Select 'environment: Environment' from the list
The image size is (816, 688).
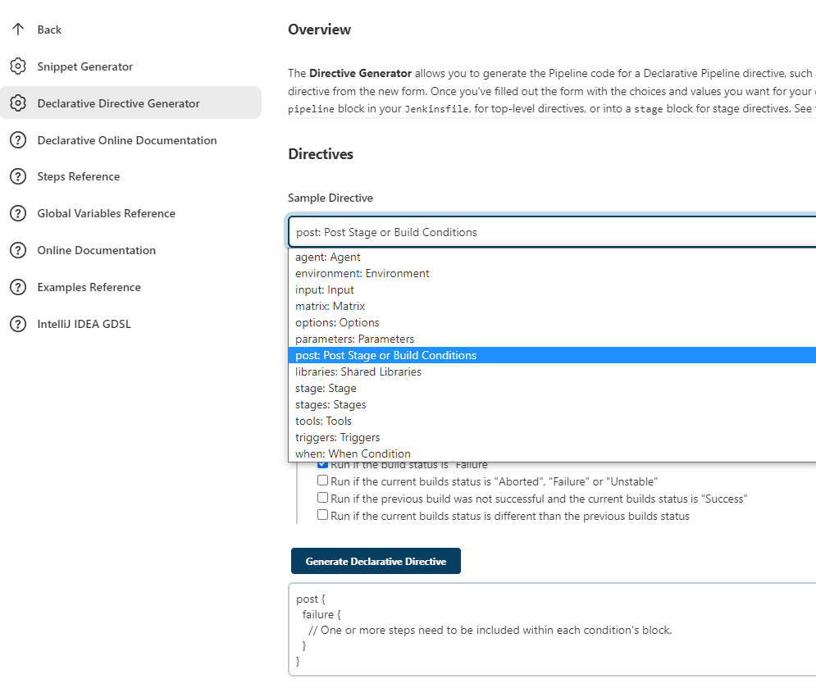tap(362, 273)
